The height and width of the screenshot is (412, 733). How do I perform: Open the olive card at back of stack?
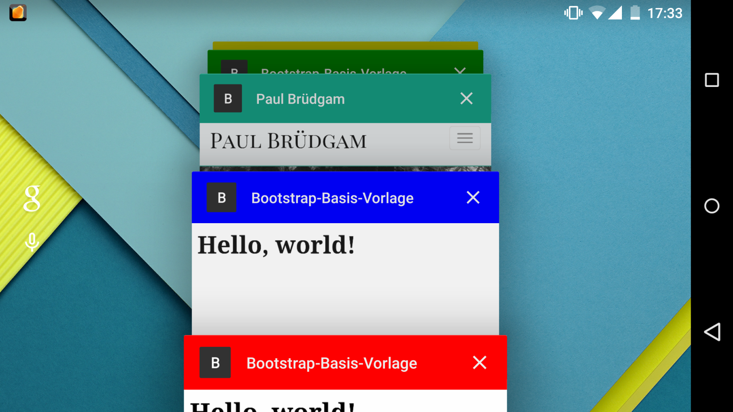coord(345,46)
